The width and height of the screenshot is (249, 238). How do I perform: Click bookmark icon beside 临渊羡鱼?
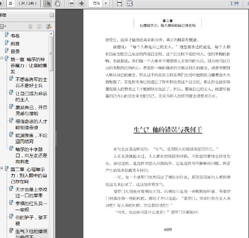pos(12,134)
